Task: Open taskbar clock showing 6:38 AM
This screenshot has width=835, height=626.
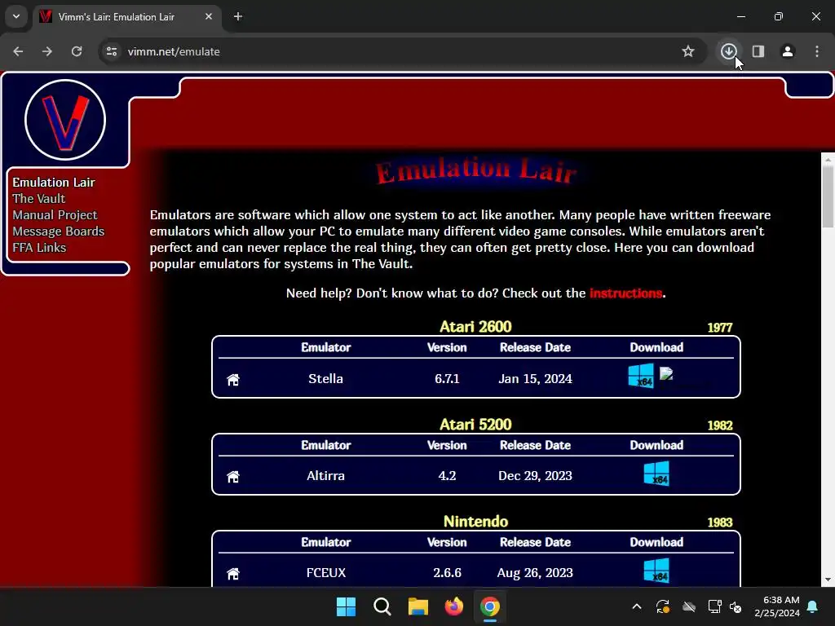Action: pos(777,606)
